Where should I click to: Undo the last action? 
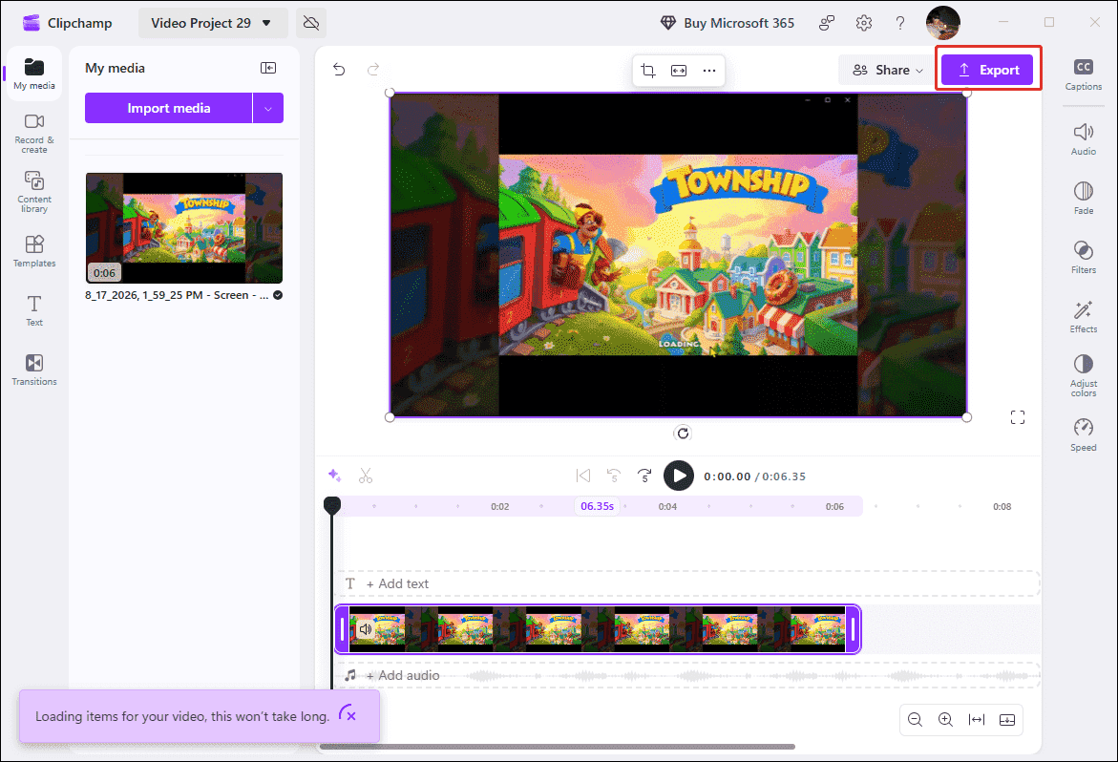pyautogui.click(x=339, y=69)
